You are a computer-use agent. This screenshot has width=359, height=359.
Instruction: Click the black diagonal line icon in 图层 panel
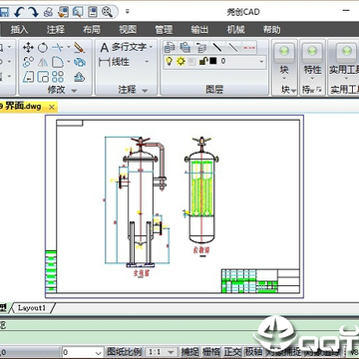click(217, 47)
